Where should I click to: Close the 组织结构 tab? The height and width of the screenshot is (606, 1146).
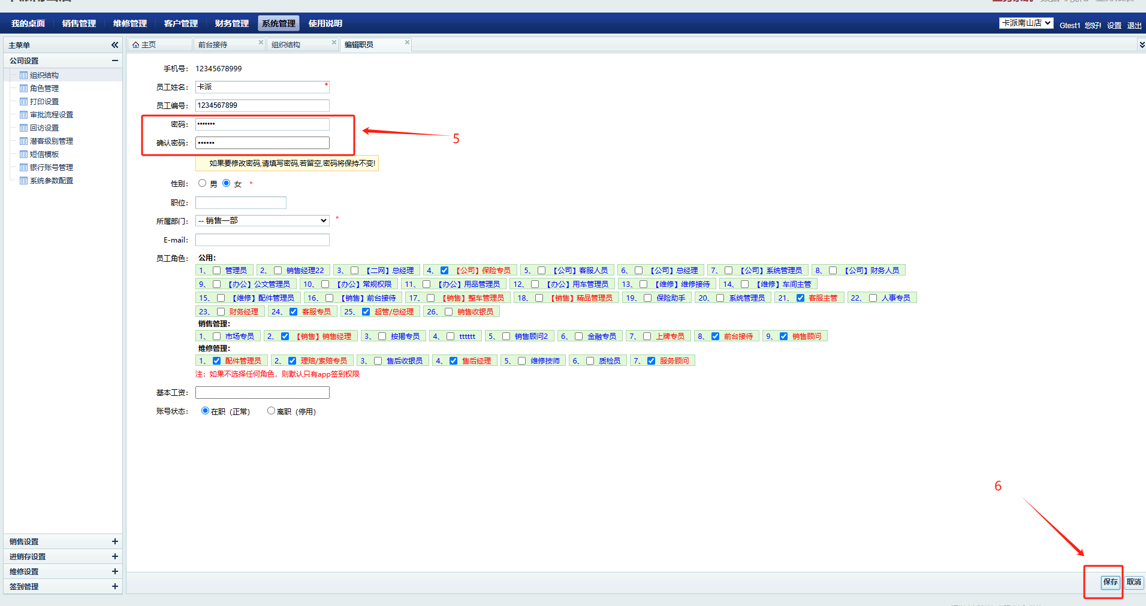tap(334, 43)
